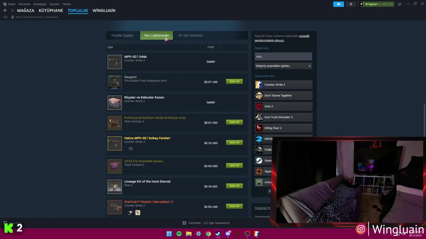Open Discord from the taskbar
Screen dimensions: 426x239
pyautogui.click(x=228, y=234)
